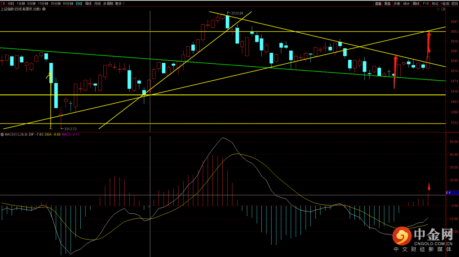Image resolution: width=459 pixels, height=257 pixels.
Task: Switch to 周线 weekly period
Action: pyautogui.click(x=88, y=3)
